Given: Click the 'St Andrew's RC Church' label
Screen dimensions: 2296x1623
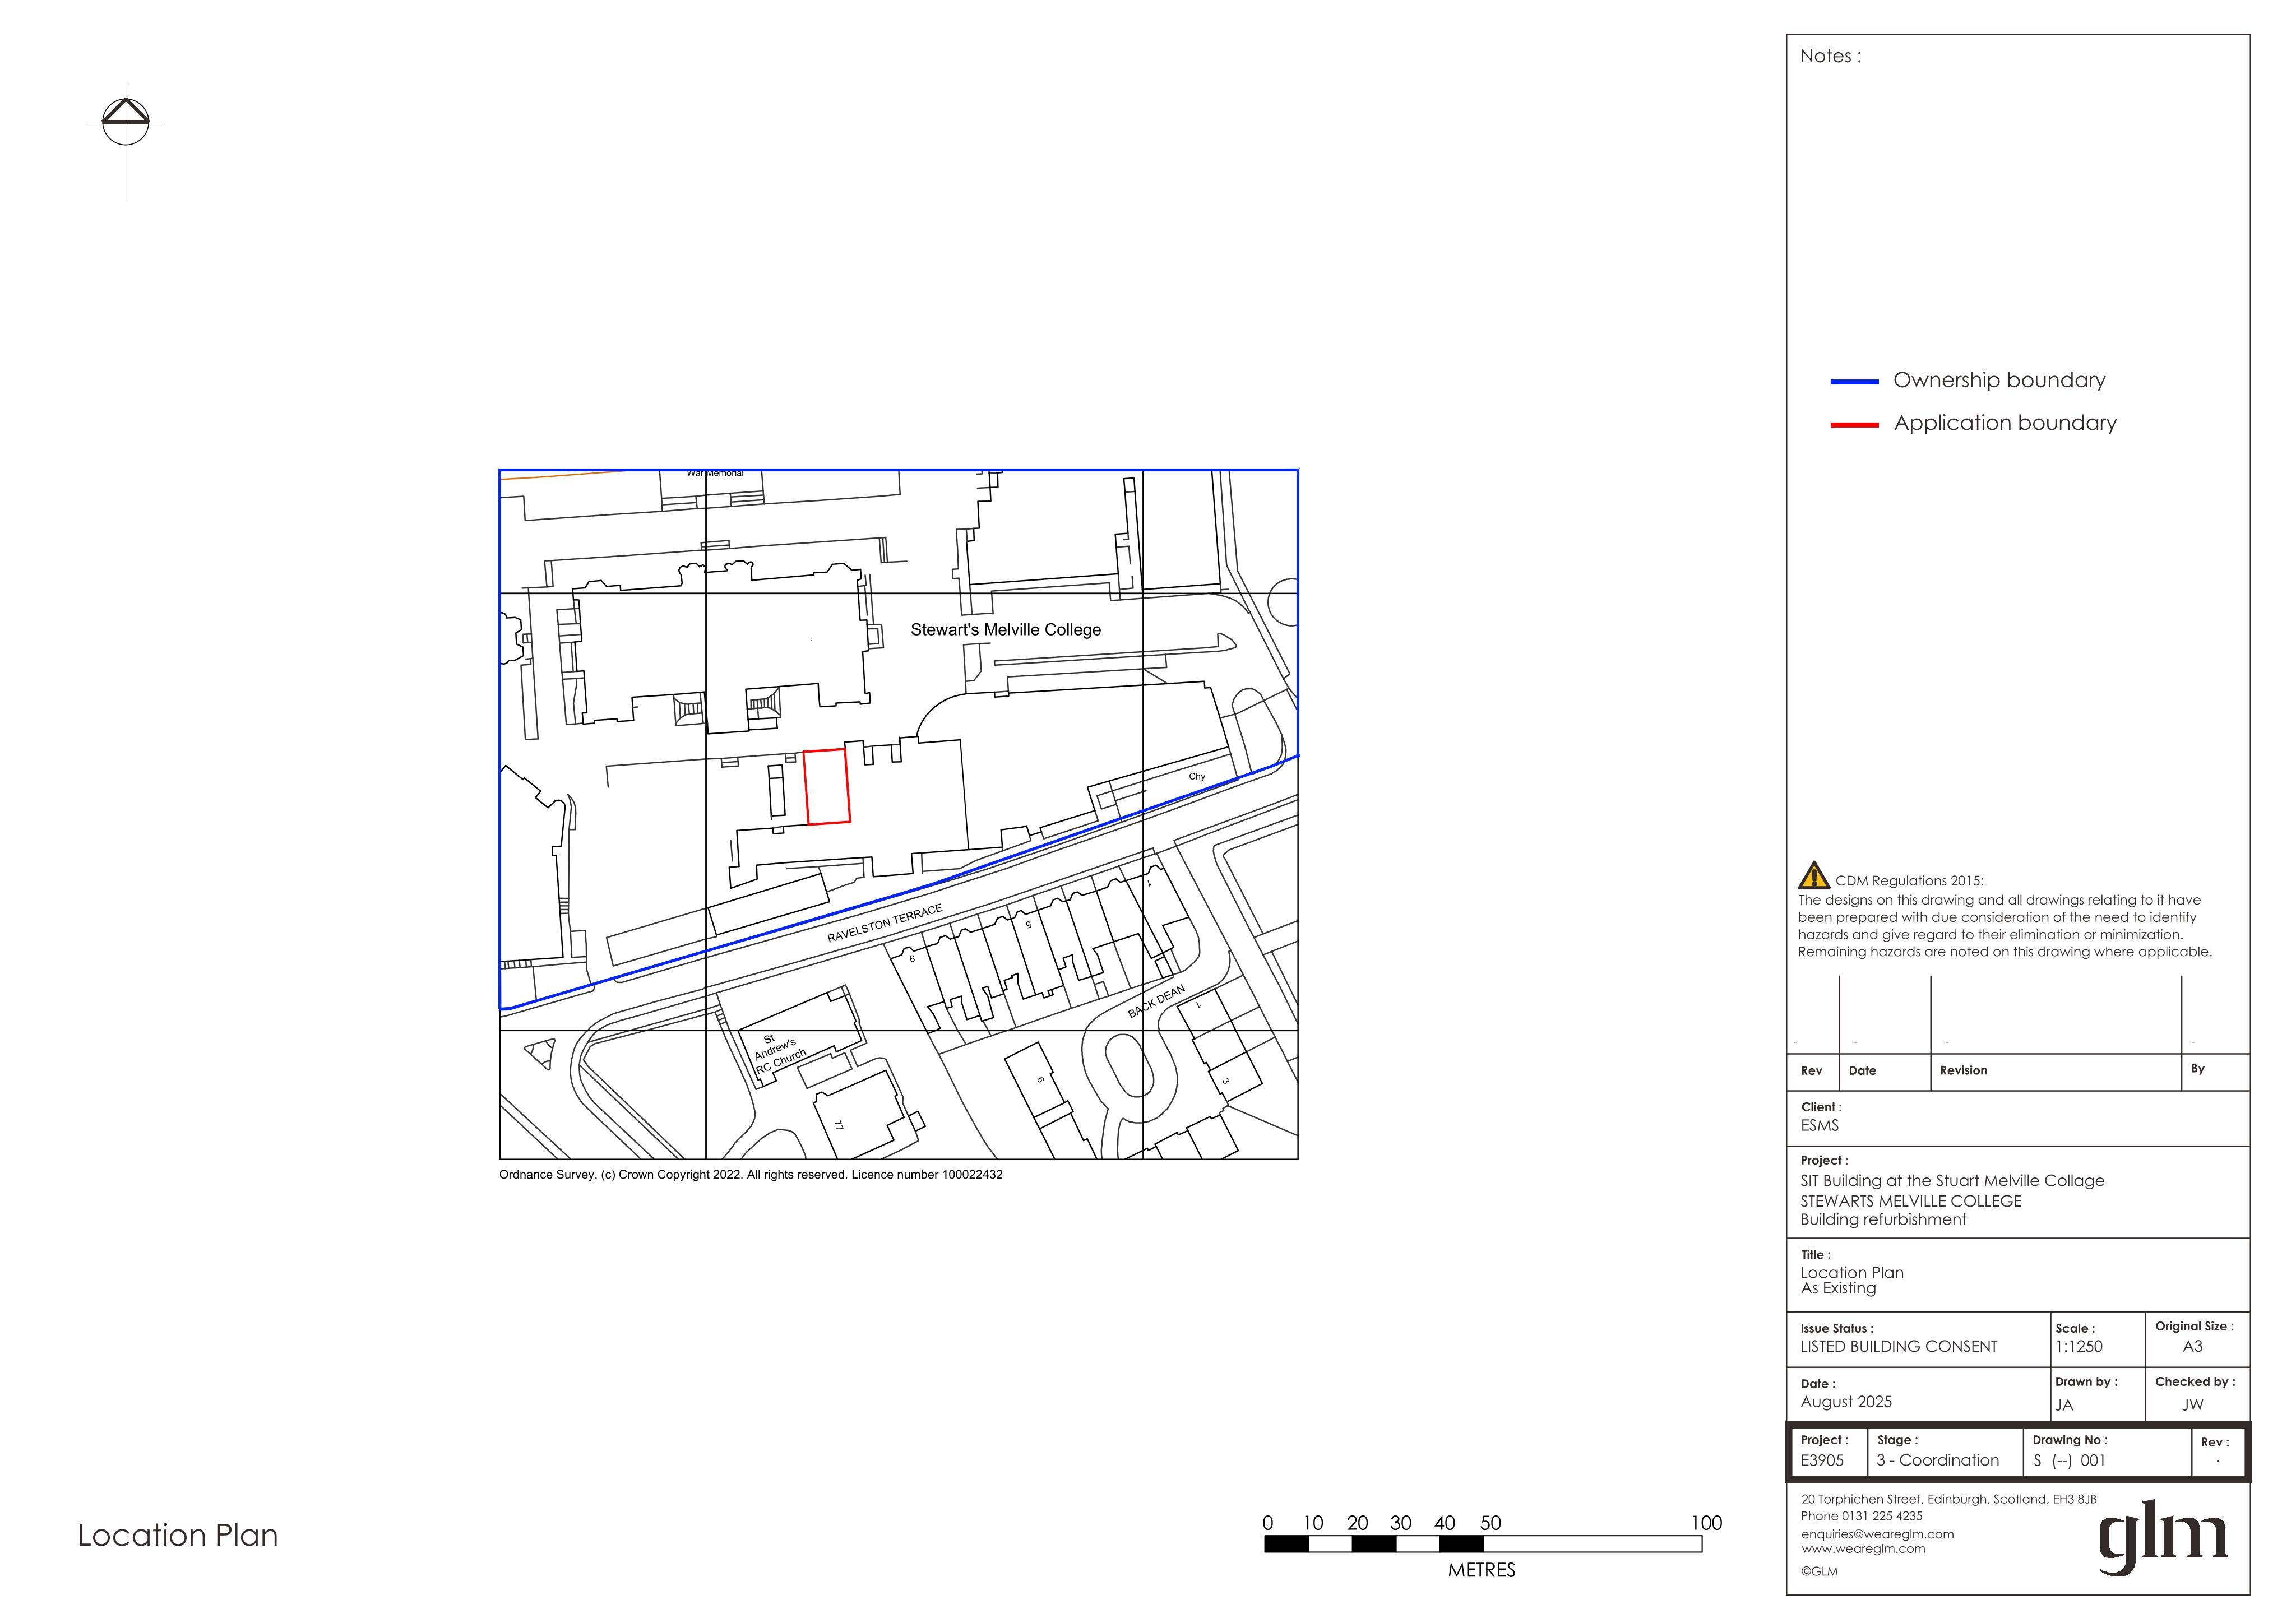Looking at the screenshot, I should [779, 1055].
